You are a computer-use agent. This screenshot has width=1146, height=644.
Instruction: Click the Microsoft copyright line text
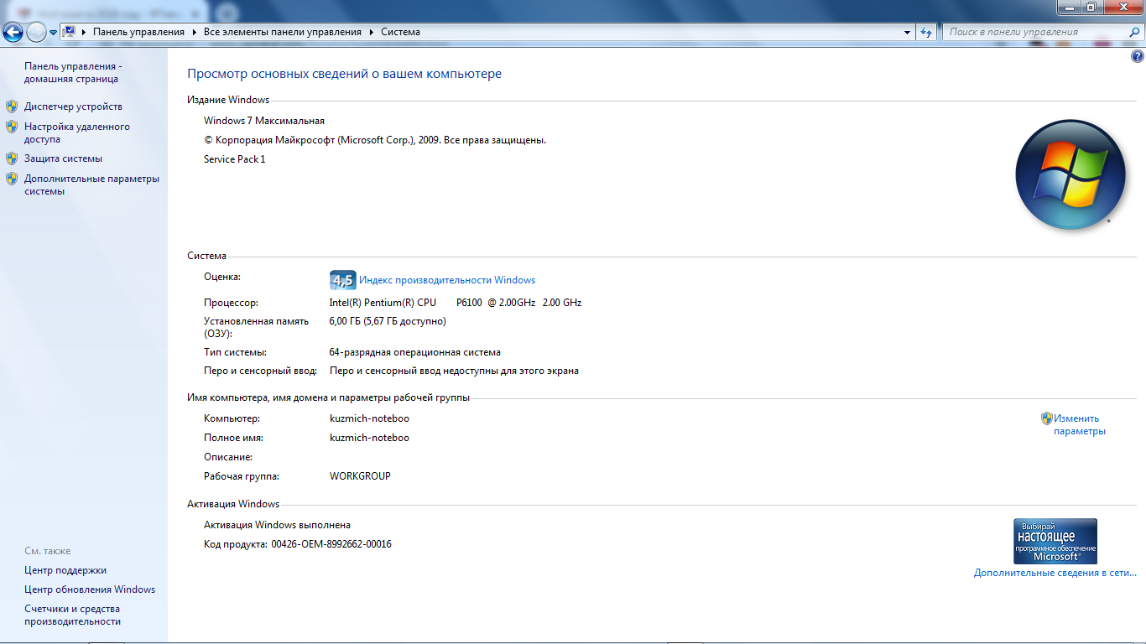pos(375,140)
